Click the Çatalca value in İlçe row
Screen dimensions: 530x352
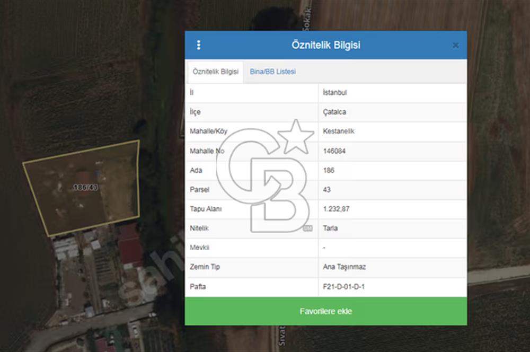(334, 112)
